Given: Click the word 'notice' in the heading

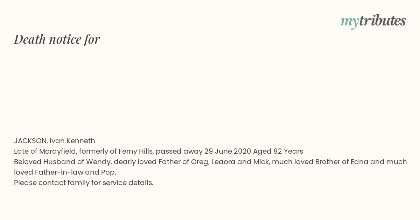Looking at the screenshot, I should 65,39.
